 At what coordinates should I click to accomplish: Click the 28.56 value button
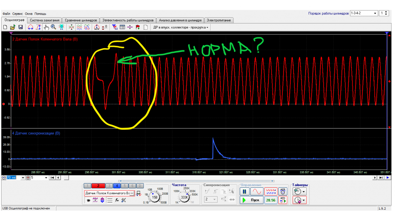[270, 200]
